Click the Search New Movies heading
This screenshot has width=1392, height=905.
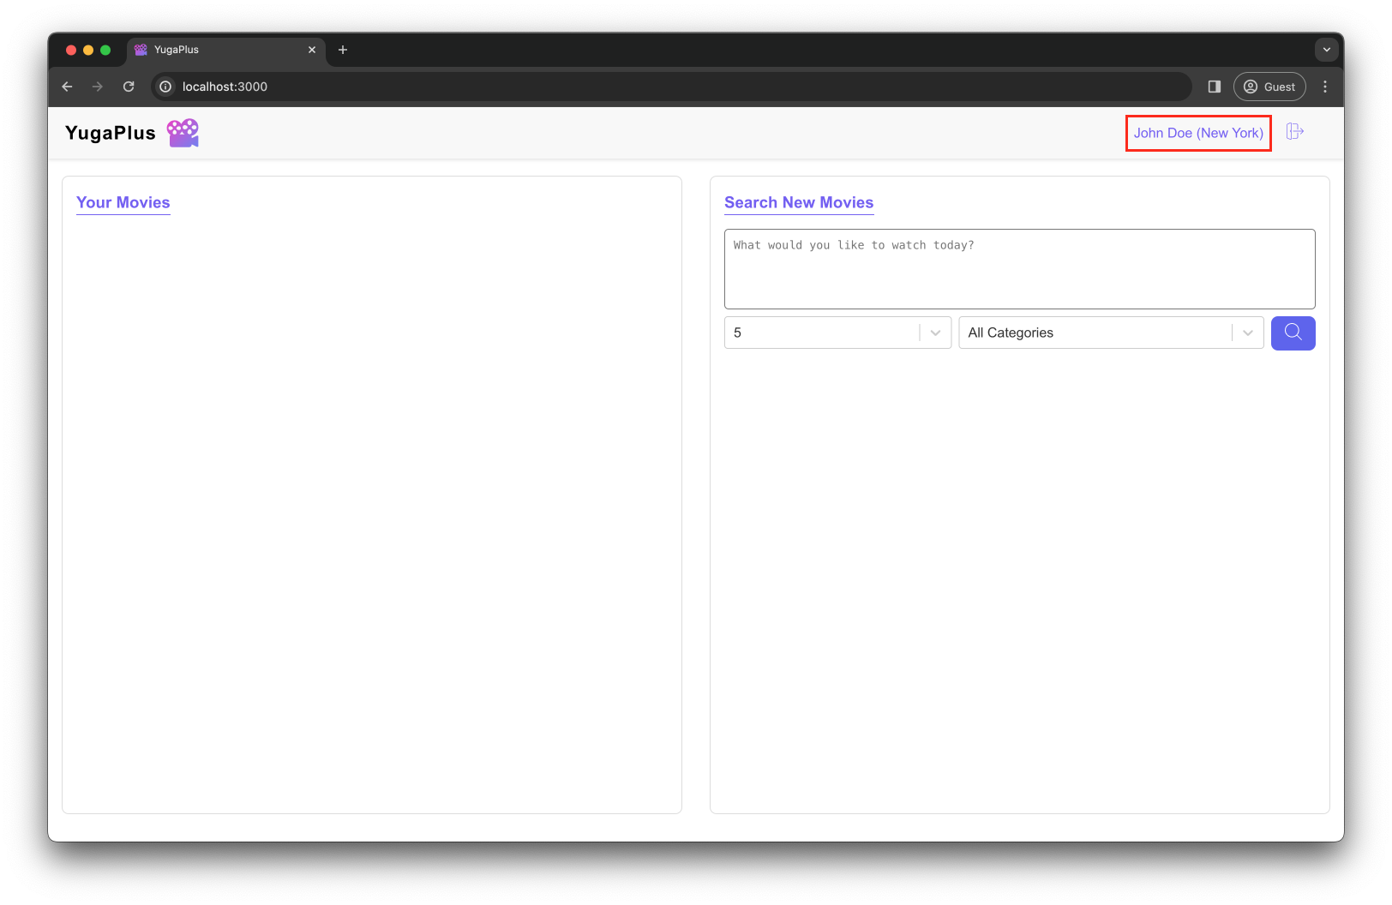pos(798,202)
